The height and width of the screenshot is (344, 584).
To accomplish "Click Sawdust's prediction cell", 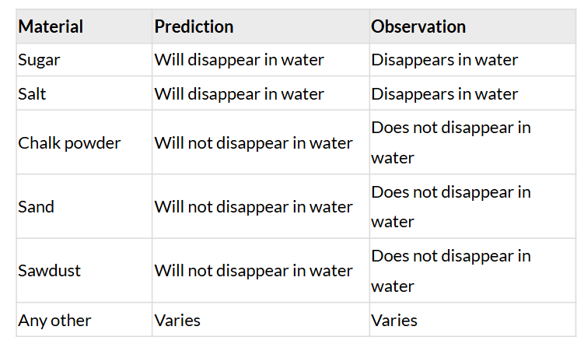I will 254,271.
